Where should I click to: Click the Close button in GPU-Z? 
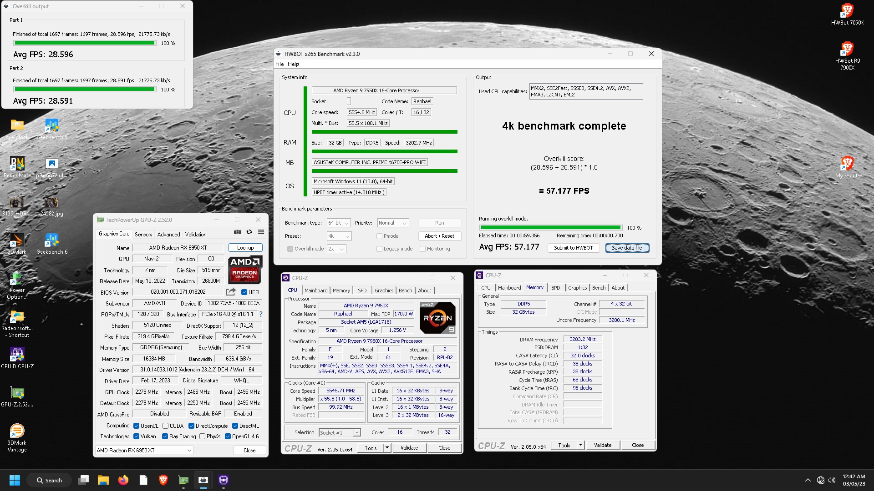click(x=249, y=451)
